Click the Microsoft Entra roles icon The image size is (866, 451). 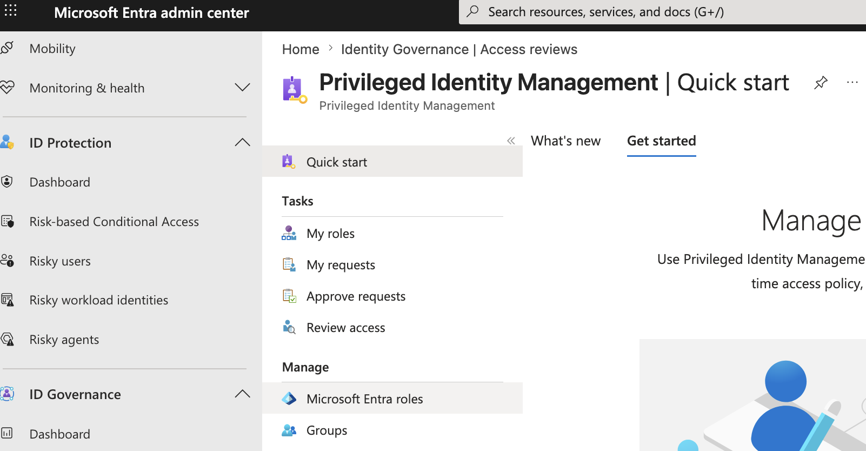click(x=289, y=399)
